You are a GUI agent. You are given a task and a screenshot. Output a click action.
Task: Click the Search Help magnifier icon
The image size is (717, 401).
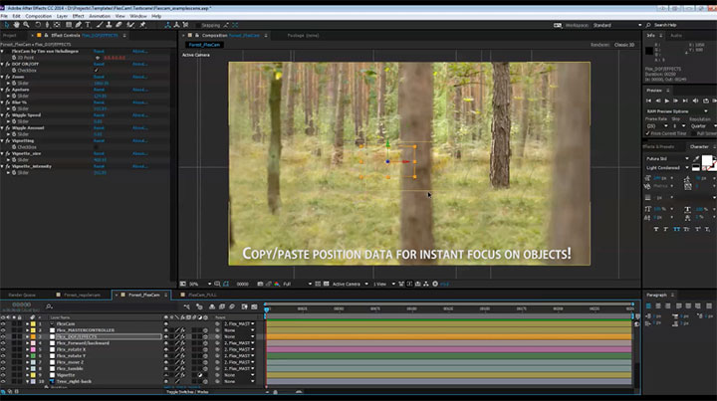tap(648, 25)
